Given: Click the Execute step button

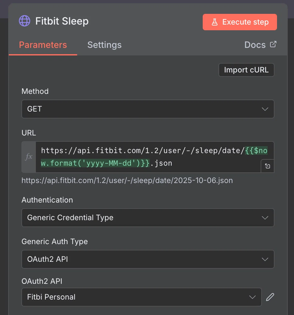Looking at the screenshot, I should (240, 22).
